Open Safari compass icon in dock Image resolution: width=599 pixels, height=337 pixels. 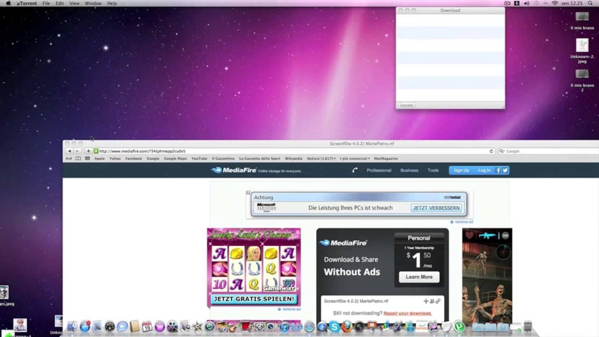click(309, 327)
